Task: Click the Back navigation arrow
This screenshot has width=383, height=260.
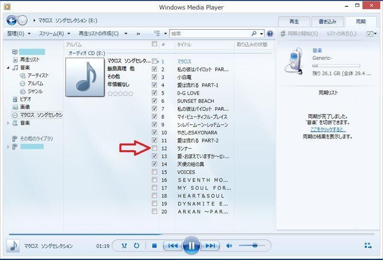Action: [x=11, y=21]
